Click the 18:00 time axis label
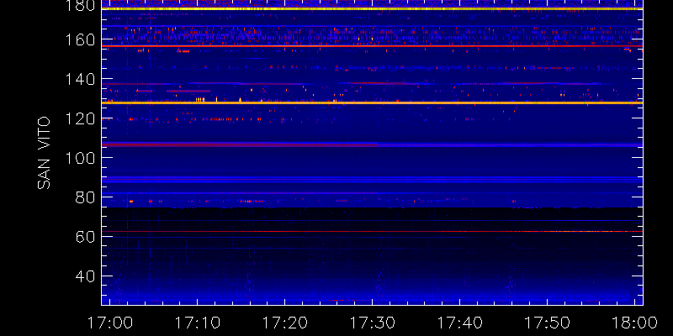The height and width of the screenshot is (336, 673). (635, 323)
